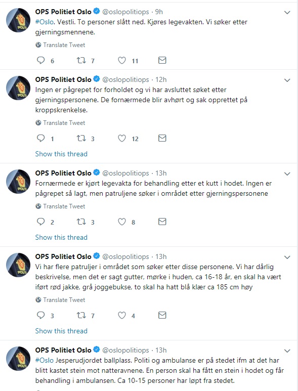Image resolution: width=298 pixels, height=391 pixels.
Task: Share the 12h tweet via message envelope icon
Action: click(162, 138)
